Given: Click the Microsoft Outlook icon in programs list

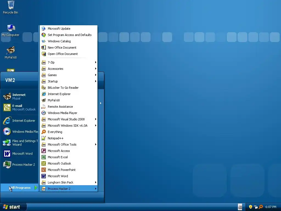Looking at the screenshot, I should [44, 163].
